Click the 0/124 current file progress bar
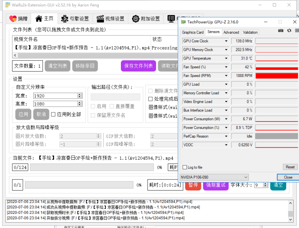Viewport: 299px width, 228px height. point(92,167)
